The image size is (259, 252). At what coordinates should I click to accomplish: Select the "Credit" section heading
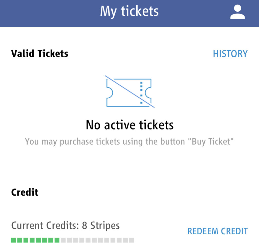tap(25, 192)
